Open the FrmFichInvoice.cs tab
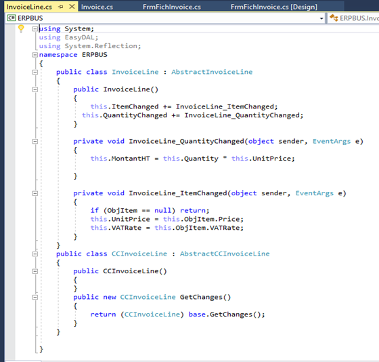The height and width of the screenshot is (362, 379). click(172, 7)
